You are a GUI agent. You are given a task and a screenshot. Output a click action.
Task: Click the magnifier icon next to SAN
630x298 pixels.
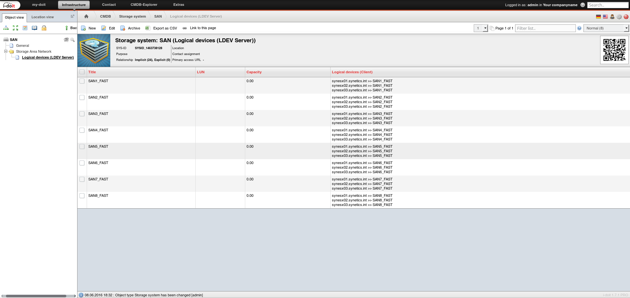[x=73, y=40]
